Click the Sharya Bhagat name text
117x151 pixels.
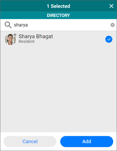point(36,36)
